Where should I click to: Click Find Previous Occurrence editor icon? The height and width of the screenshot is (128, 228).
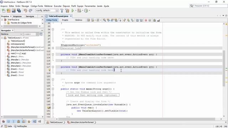pos(108,20)
